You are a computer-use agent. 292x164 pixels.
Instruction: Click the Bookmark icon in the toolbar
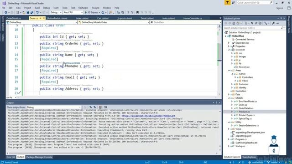point(137,12)
